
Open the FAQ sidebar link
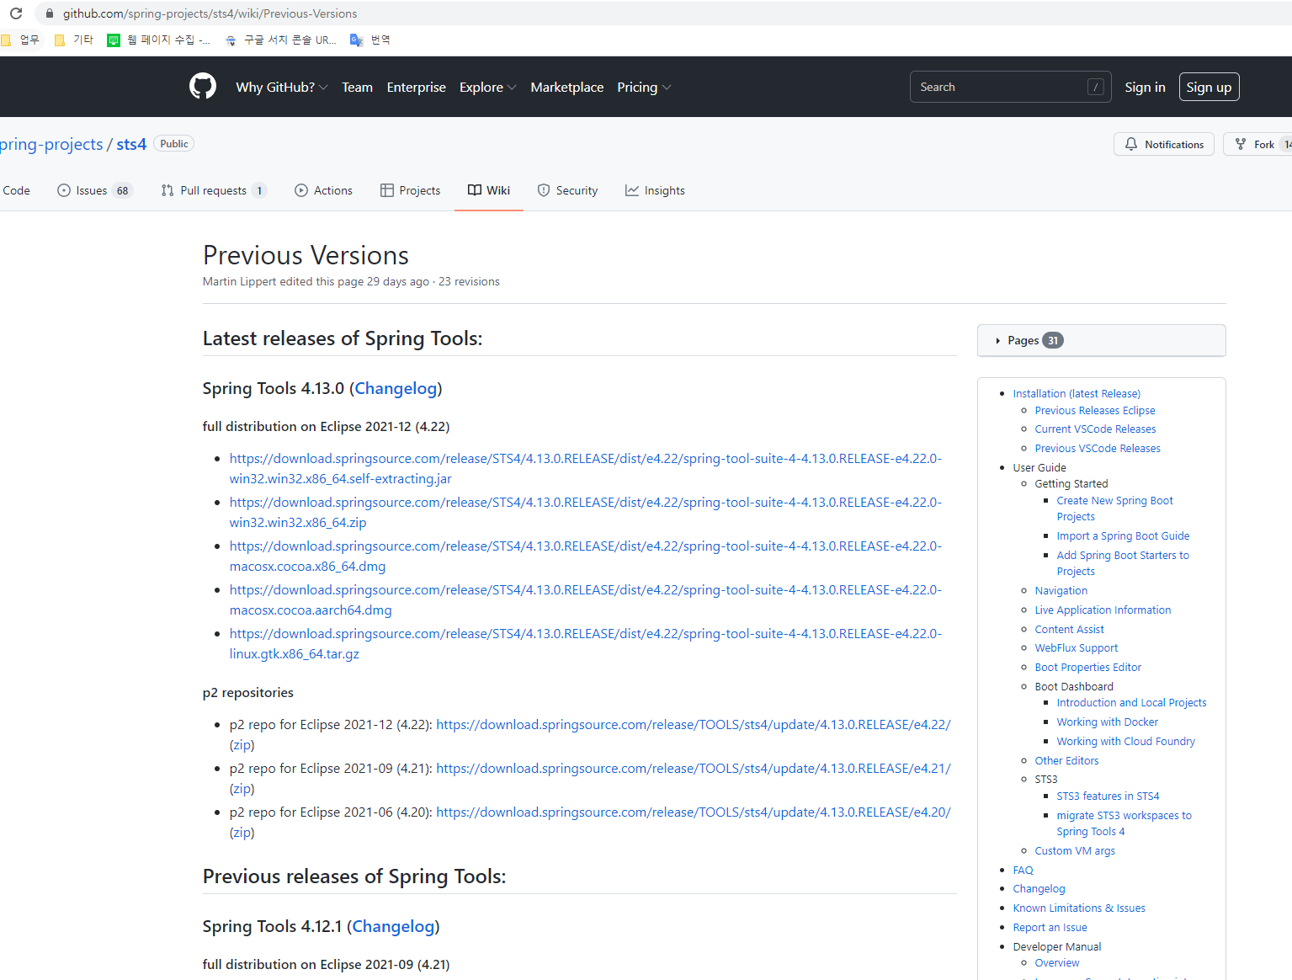[x=1023, y=870]
